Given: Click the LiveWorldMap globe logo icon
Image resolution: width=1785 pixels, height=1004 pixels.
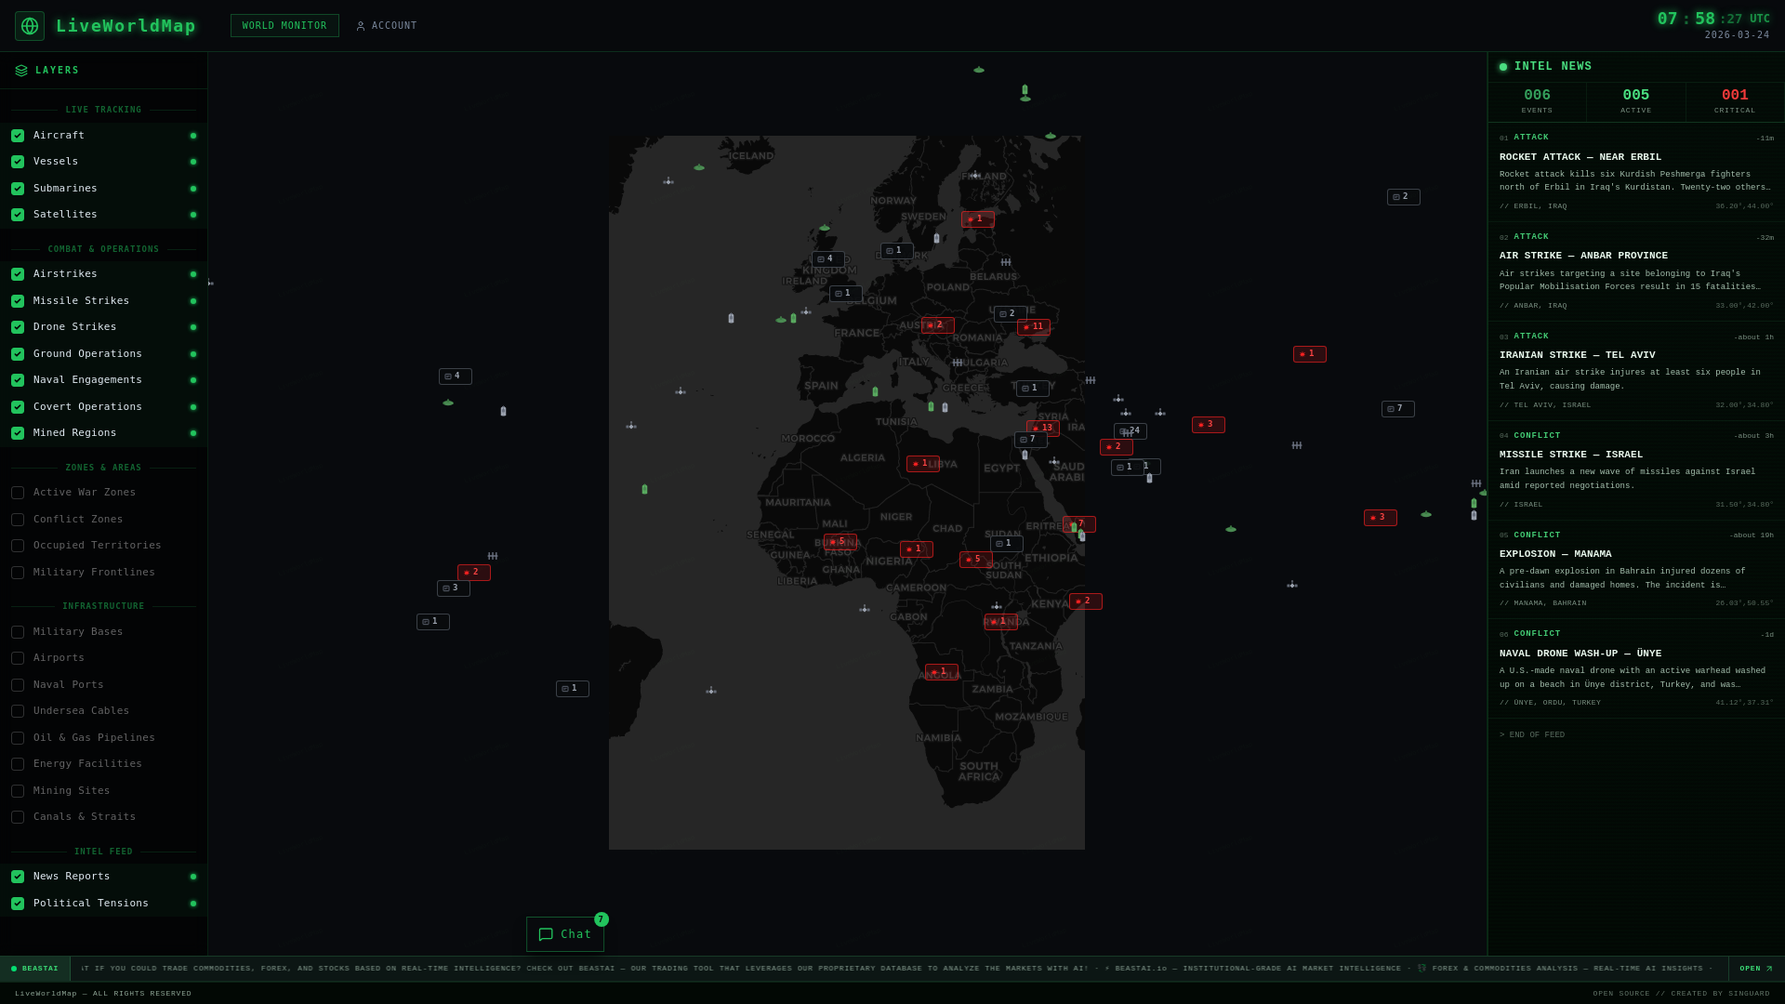Looking at the screenshot, I should tap(30, 26).
